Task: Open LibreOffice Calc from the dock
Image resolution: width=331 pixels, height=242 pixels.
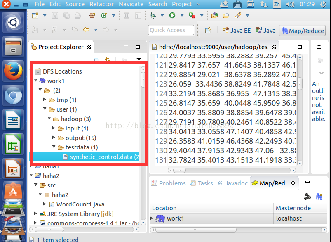Action: (13, 144)
